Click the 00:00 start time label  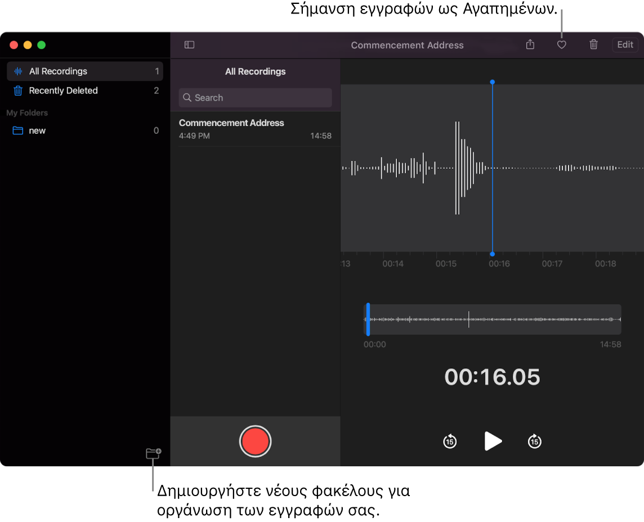[x=374, y=344]
